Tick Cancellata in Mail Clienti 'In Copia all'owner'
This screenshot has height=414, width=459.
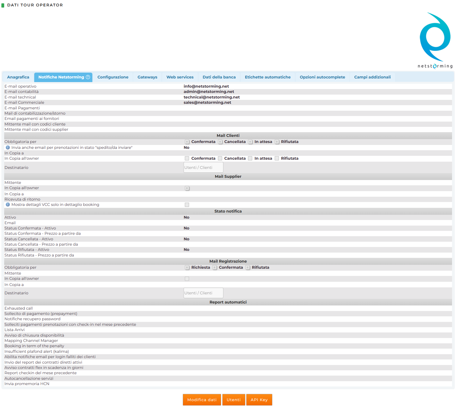point(220,158)
